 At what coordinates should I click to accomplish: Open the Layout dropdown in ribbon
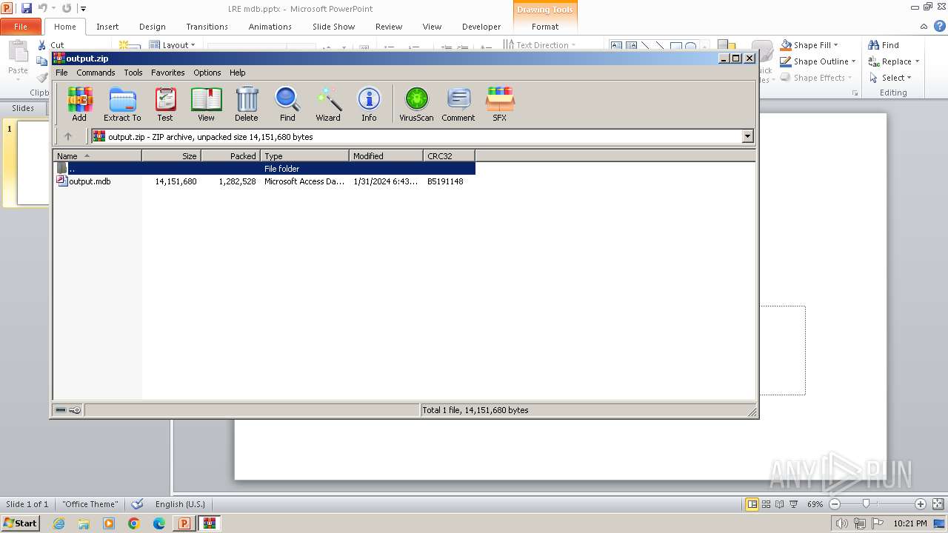tap(173, 45)
